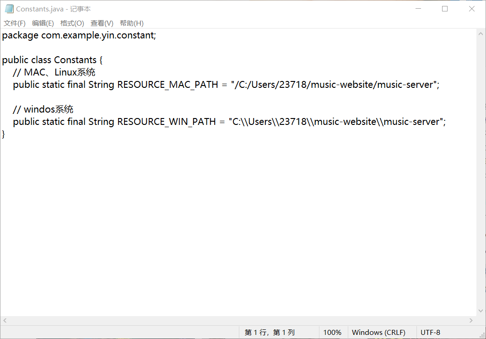This screenshot has height=339, width=486.
Task: Open the 编辑(E) menu
Action: 43,23
